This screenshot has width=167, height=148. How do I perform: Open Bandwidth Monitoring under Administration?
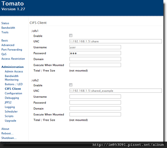[x=12, y=78]
